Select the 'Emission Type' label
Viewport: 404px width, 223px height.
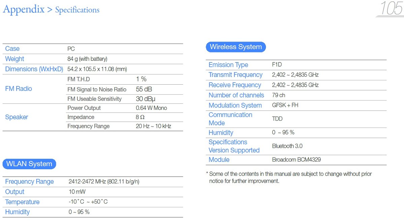(228, 65)
